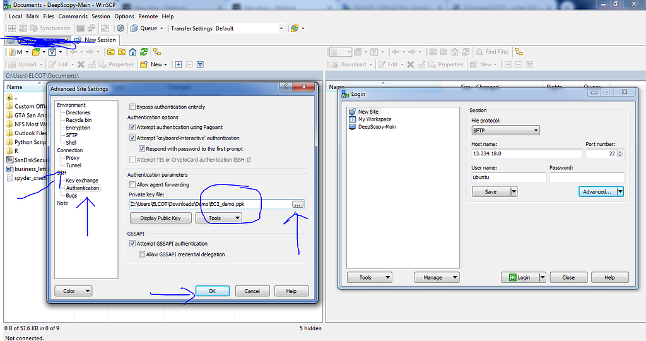Browse private key file with ... button
646x341 pixels.
(x=298, y=204)
